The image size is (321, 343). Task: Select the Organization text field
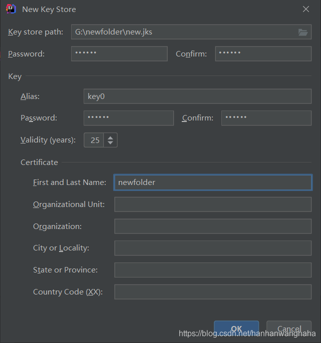(x=213, y=226)
